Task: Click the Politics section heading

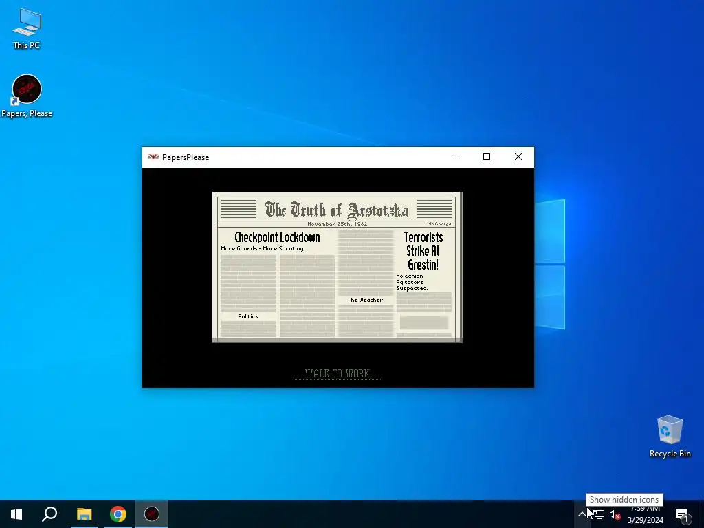Action: pyautogui.click(x=248, y=316)
